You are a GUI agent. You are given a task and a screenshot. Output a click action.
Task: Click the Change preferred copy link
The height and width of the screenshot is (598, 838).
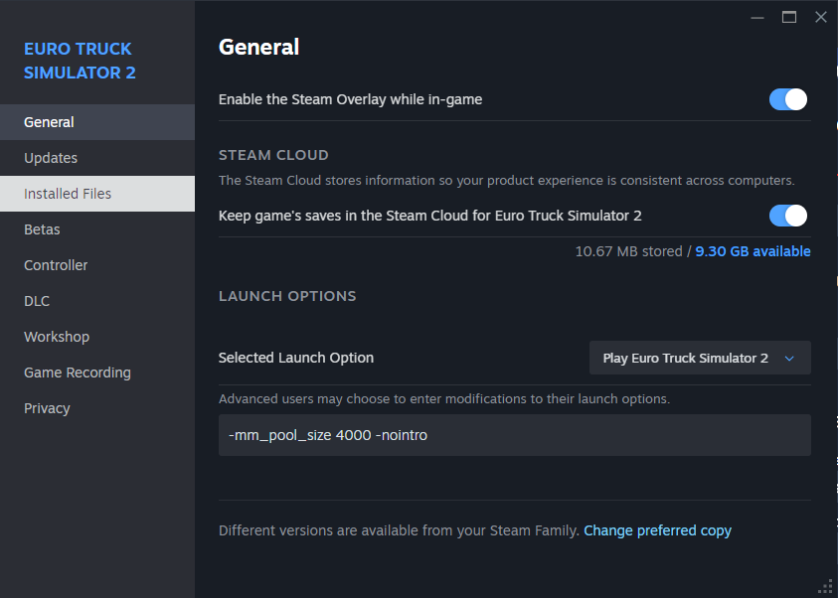[x=657, y=530]
